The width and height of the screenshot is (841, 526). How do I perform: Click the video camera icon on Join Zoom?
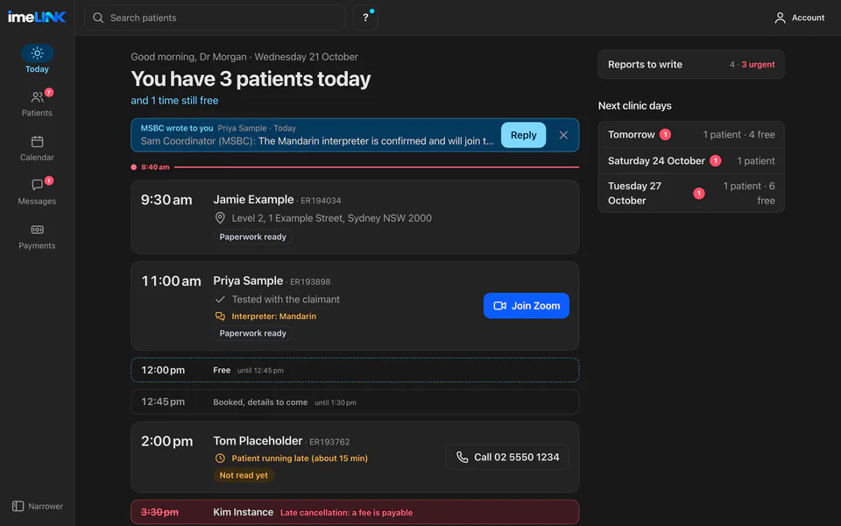(500, 305)
